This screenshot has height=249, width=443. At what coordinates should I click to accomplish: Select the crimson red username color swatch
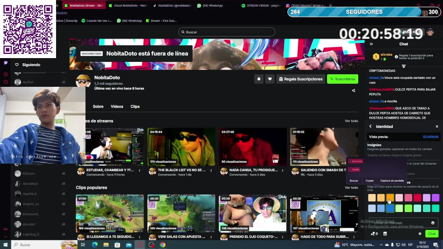click(417, 198)
